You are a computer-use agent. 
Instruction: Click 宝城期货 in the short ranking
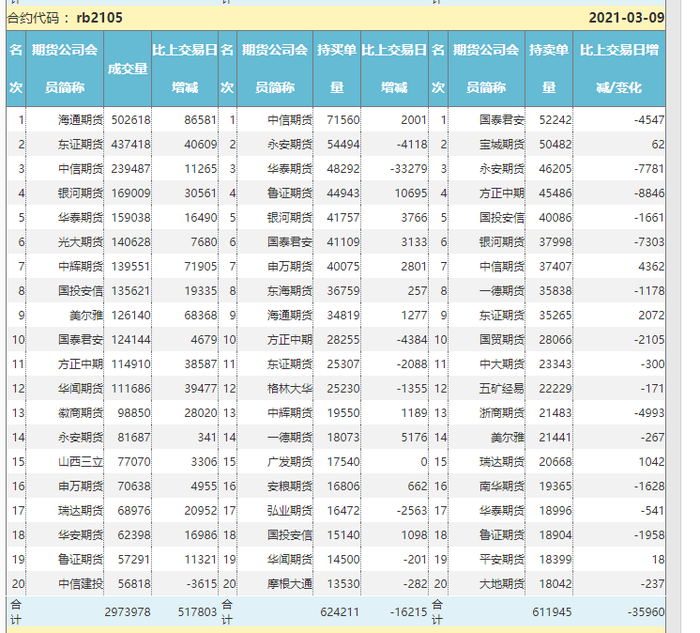502,145
